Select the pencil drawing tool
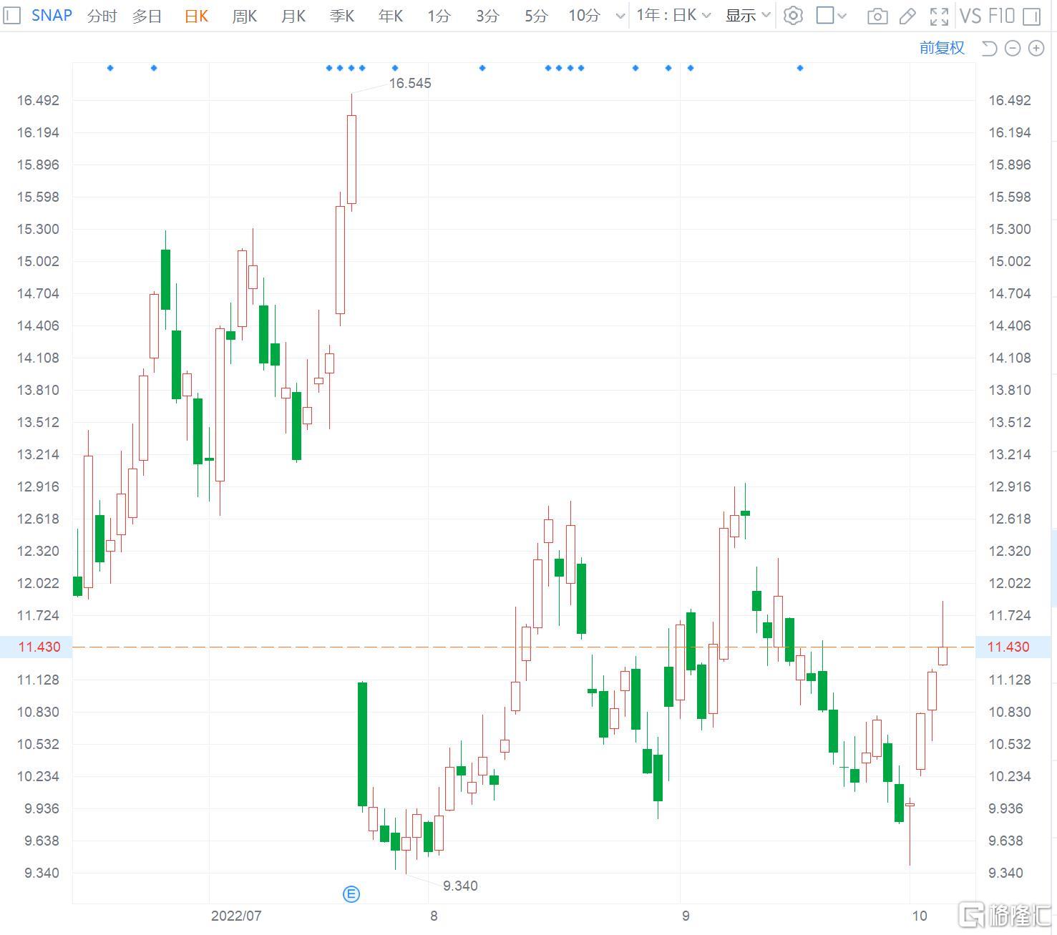This screenshot has width=1057, height=935. pos(907,16)
